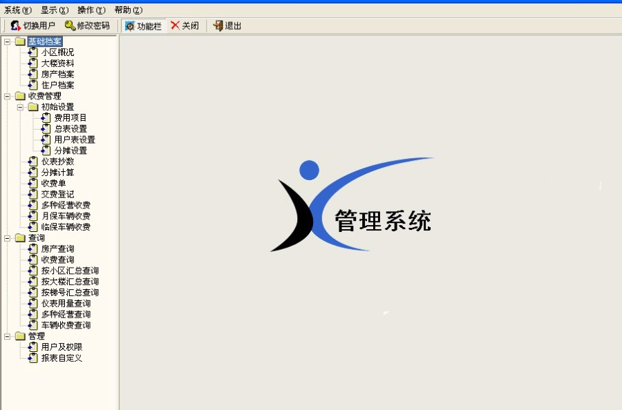Click the 收费单 document icon
The height and width of the screenshot is (410, 622).
coord(32,183)
